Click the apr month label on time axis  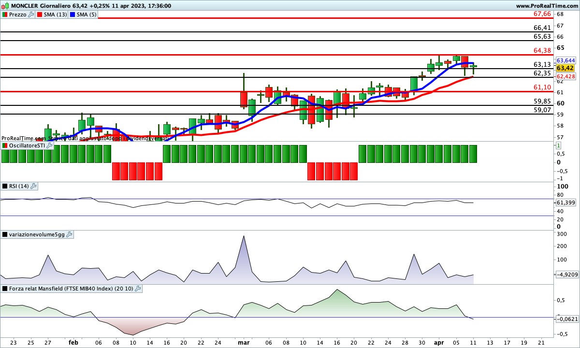pos(440,342)
